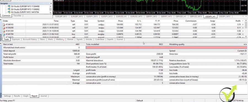Image resolution: width=248 pixels, height=102 pixels.
Task: Select EA Studio EURGBP M15 11364496 expert icon
Action: pyautogui.click(x=9, y=7)
